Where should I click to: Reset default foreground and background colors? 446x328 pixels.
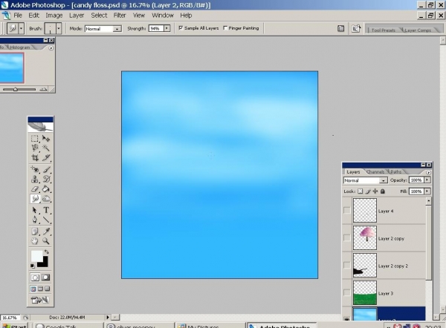pyautogui.click(x=33, y=266)
